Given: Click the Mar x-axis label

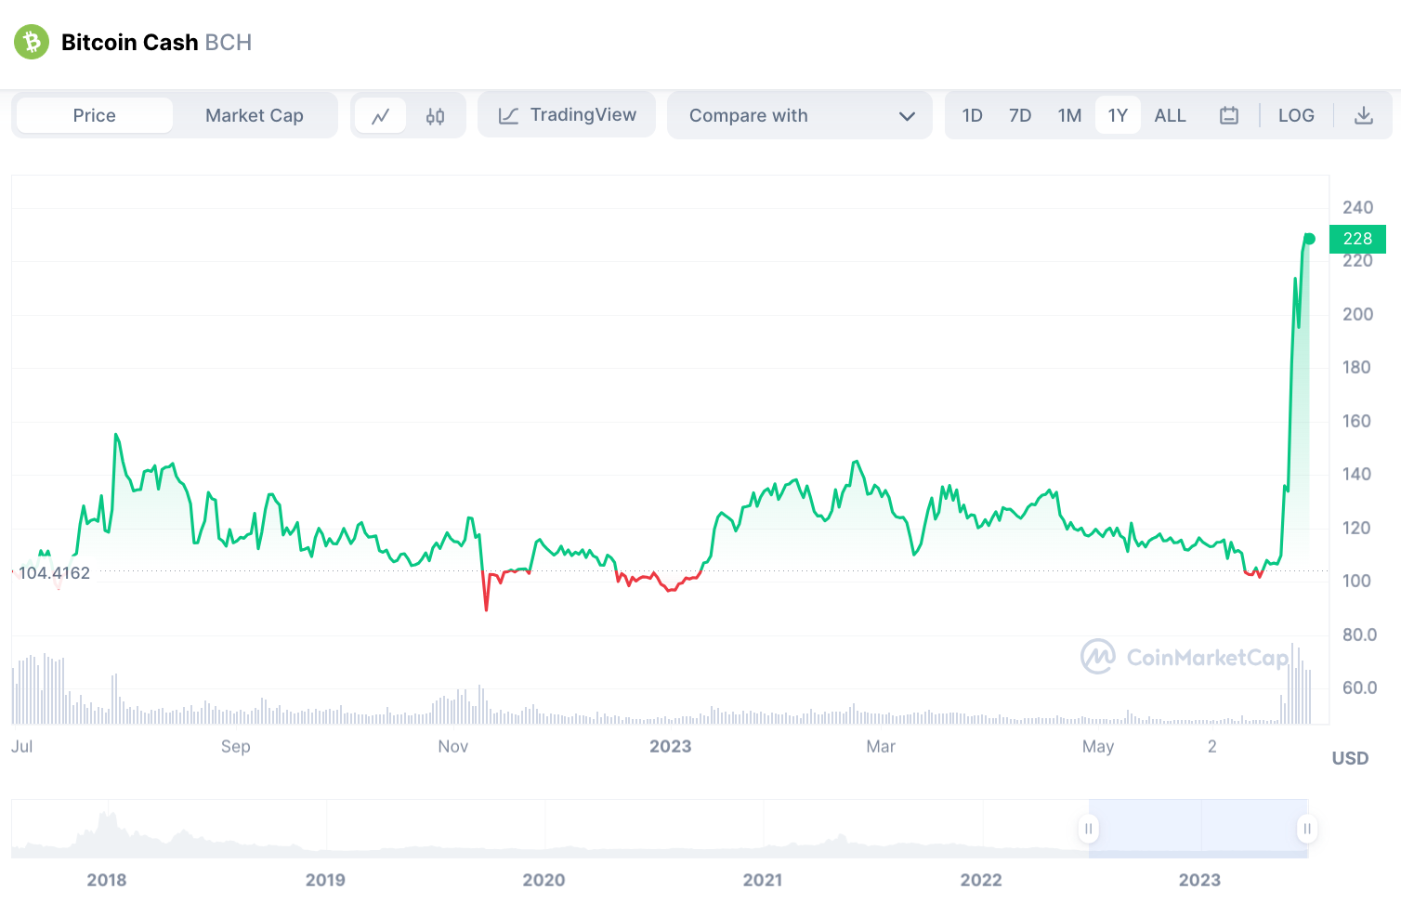Looking at the screenshot, I should 881,746.
